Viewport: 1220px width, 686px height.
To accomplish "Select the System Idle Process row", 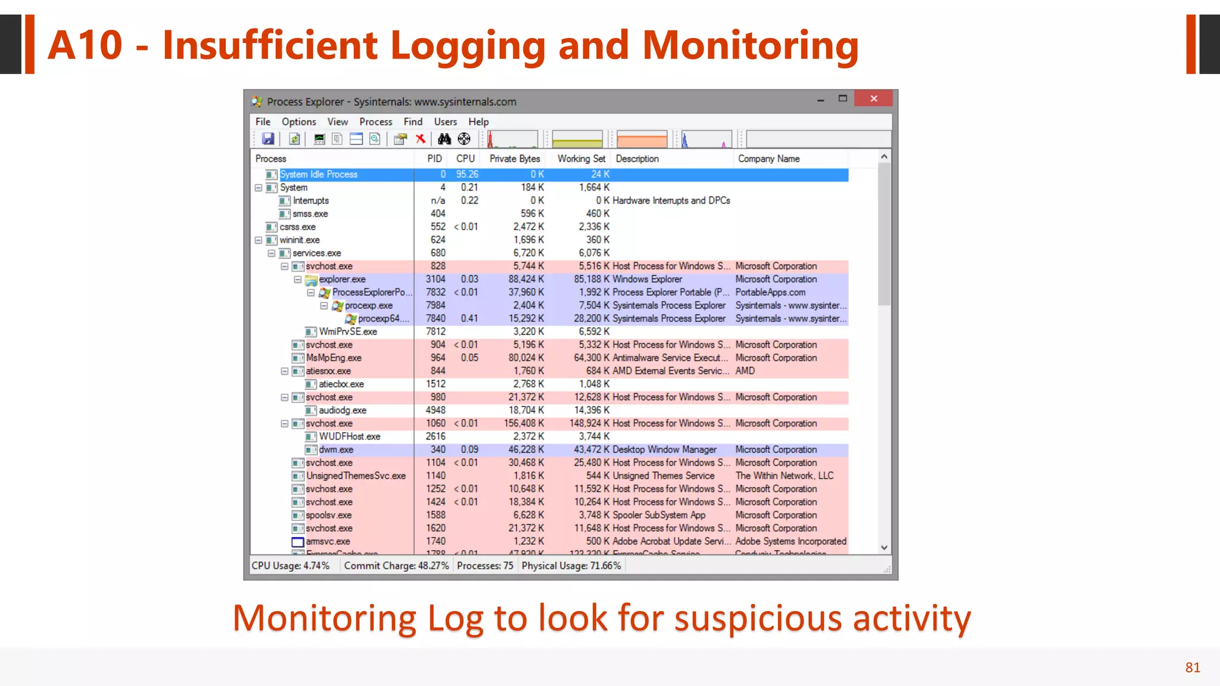I will 549,174.
